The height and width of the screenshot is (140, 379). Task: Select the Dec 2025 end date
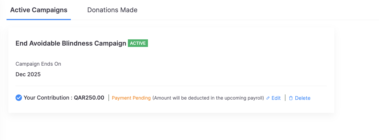(x=28, y=74)
